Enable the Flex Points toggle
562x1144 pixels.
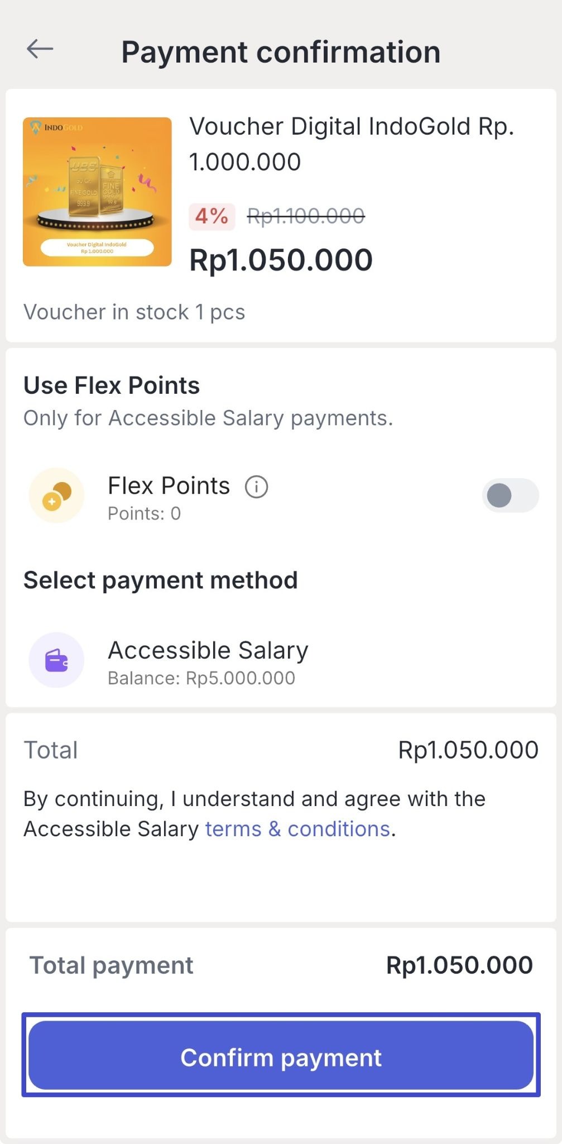click(510, 495)
